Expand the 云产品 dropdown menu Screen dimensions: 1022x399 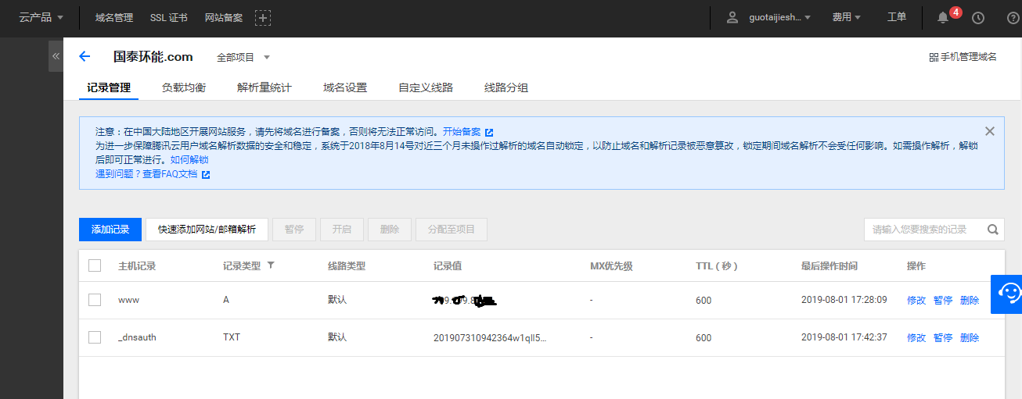point(41,17)
